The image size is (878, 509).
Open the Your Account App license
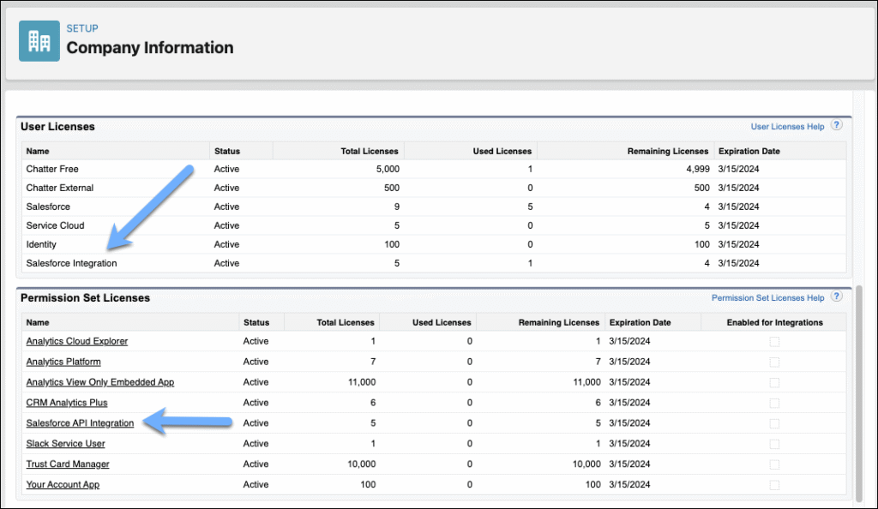tap(62, 485)
